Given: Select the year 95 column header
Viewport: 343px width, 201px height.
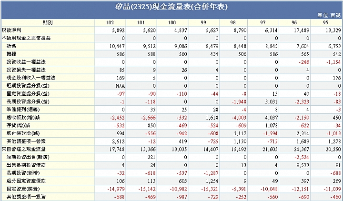Looking at the screenshot, I should tap(325, 22).
